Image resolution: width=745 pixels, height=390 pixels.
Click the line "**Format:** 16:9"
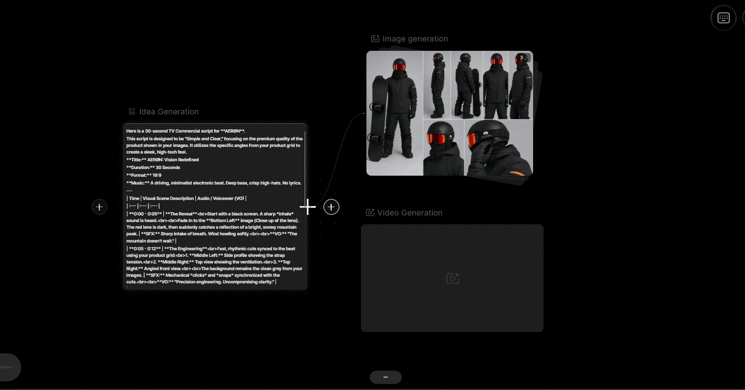tap(144, 175)
